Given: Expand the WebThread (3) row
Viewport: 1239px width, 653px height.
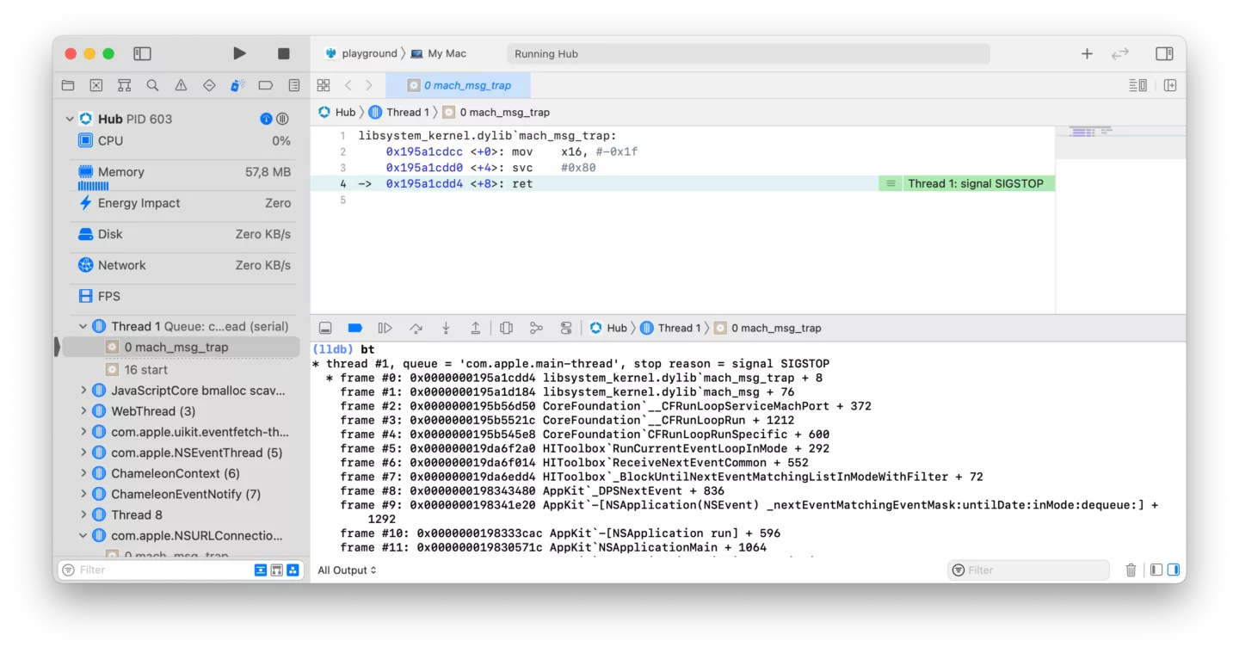Looking at the screenshot, I should click(83, 411).
